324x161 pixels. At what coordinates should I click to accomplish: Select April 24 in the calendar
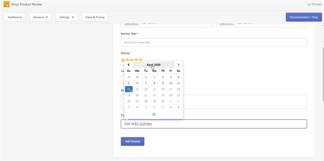[171, 95]
